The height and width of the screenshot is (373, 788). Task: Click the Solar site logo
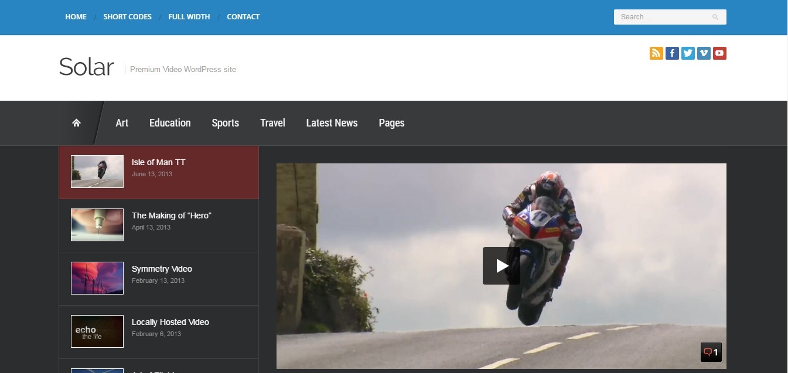[x=86, y=66]
